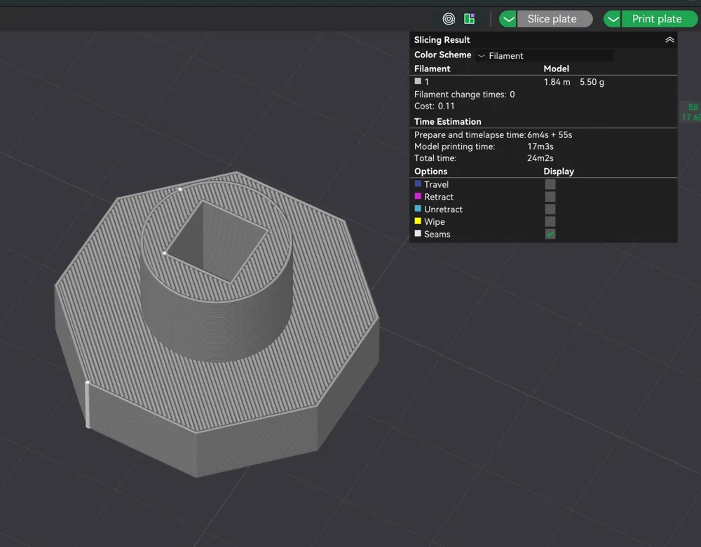Screen dimensions: 701x547
Task: Click the Total time label
Action: 435,158
